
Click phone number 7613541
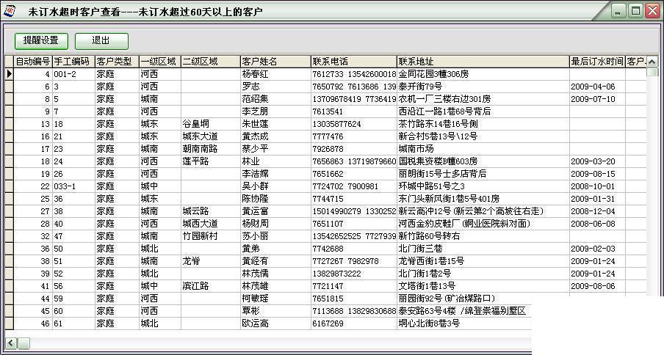coord(328,112)
